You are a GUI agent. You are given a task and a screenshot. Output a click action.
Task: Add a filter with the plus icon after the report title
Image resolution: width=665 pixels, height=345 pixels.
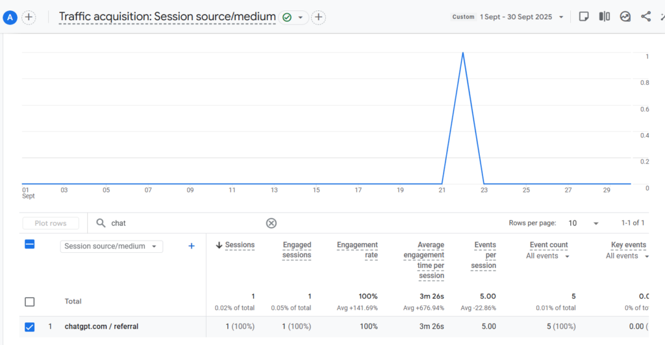[x=318, y=18]
